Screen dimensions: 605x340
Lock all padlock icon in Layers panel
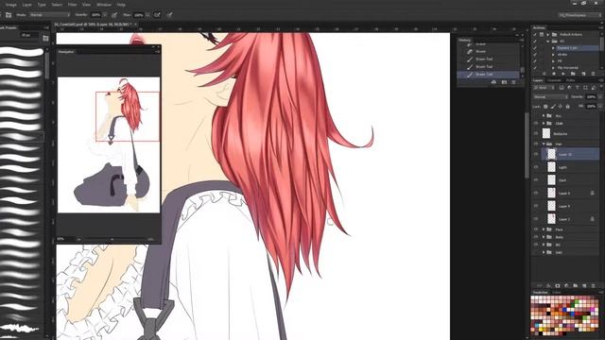[567, 107]
